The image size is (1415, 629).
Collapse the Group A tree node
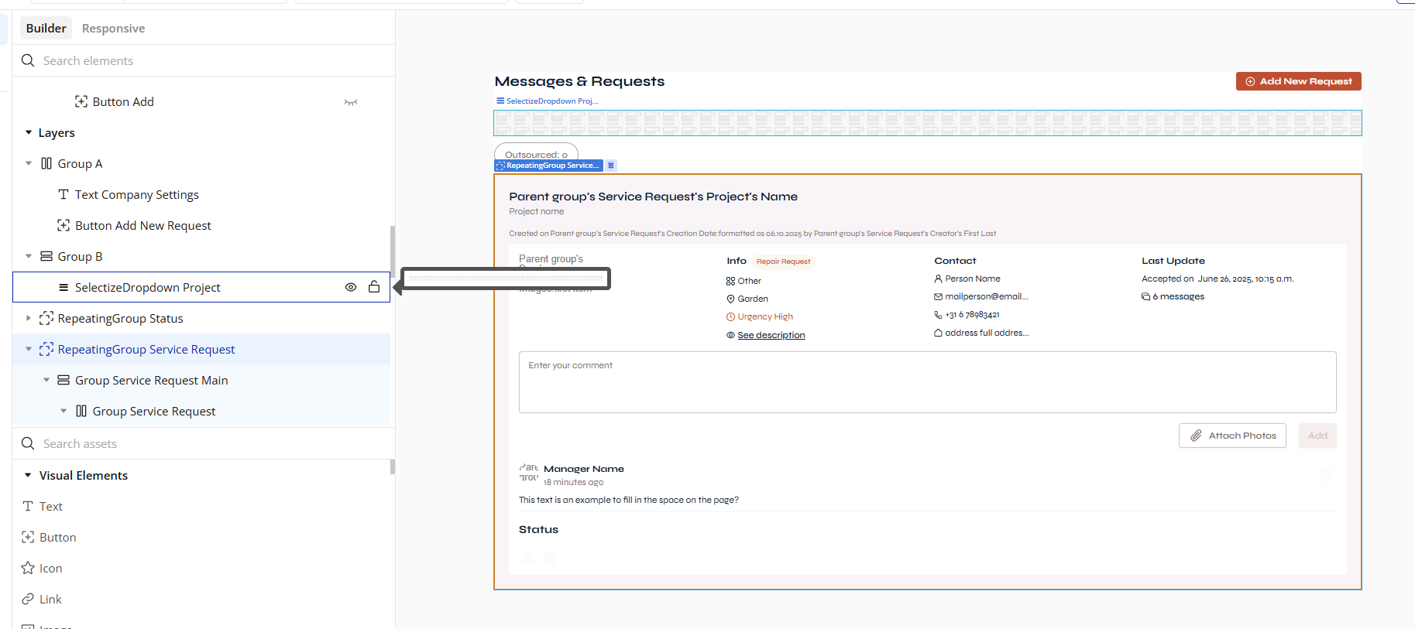[29, 163]
